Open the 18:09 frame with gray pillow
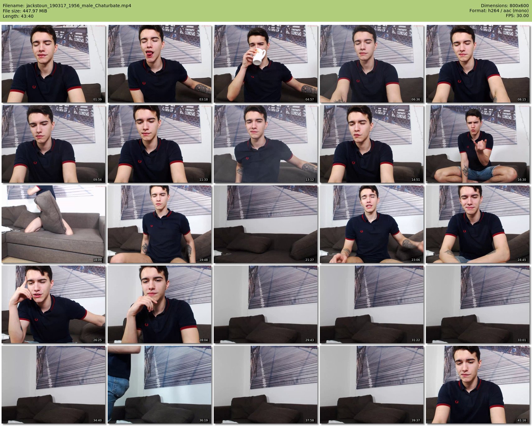 click(x=53, y=224)
